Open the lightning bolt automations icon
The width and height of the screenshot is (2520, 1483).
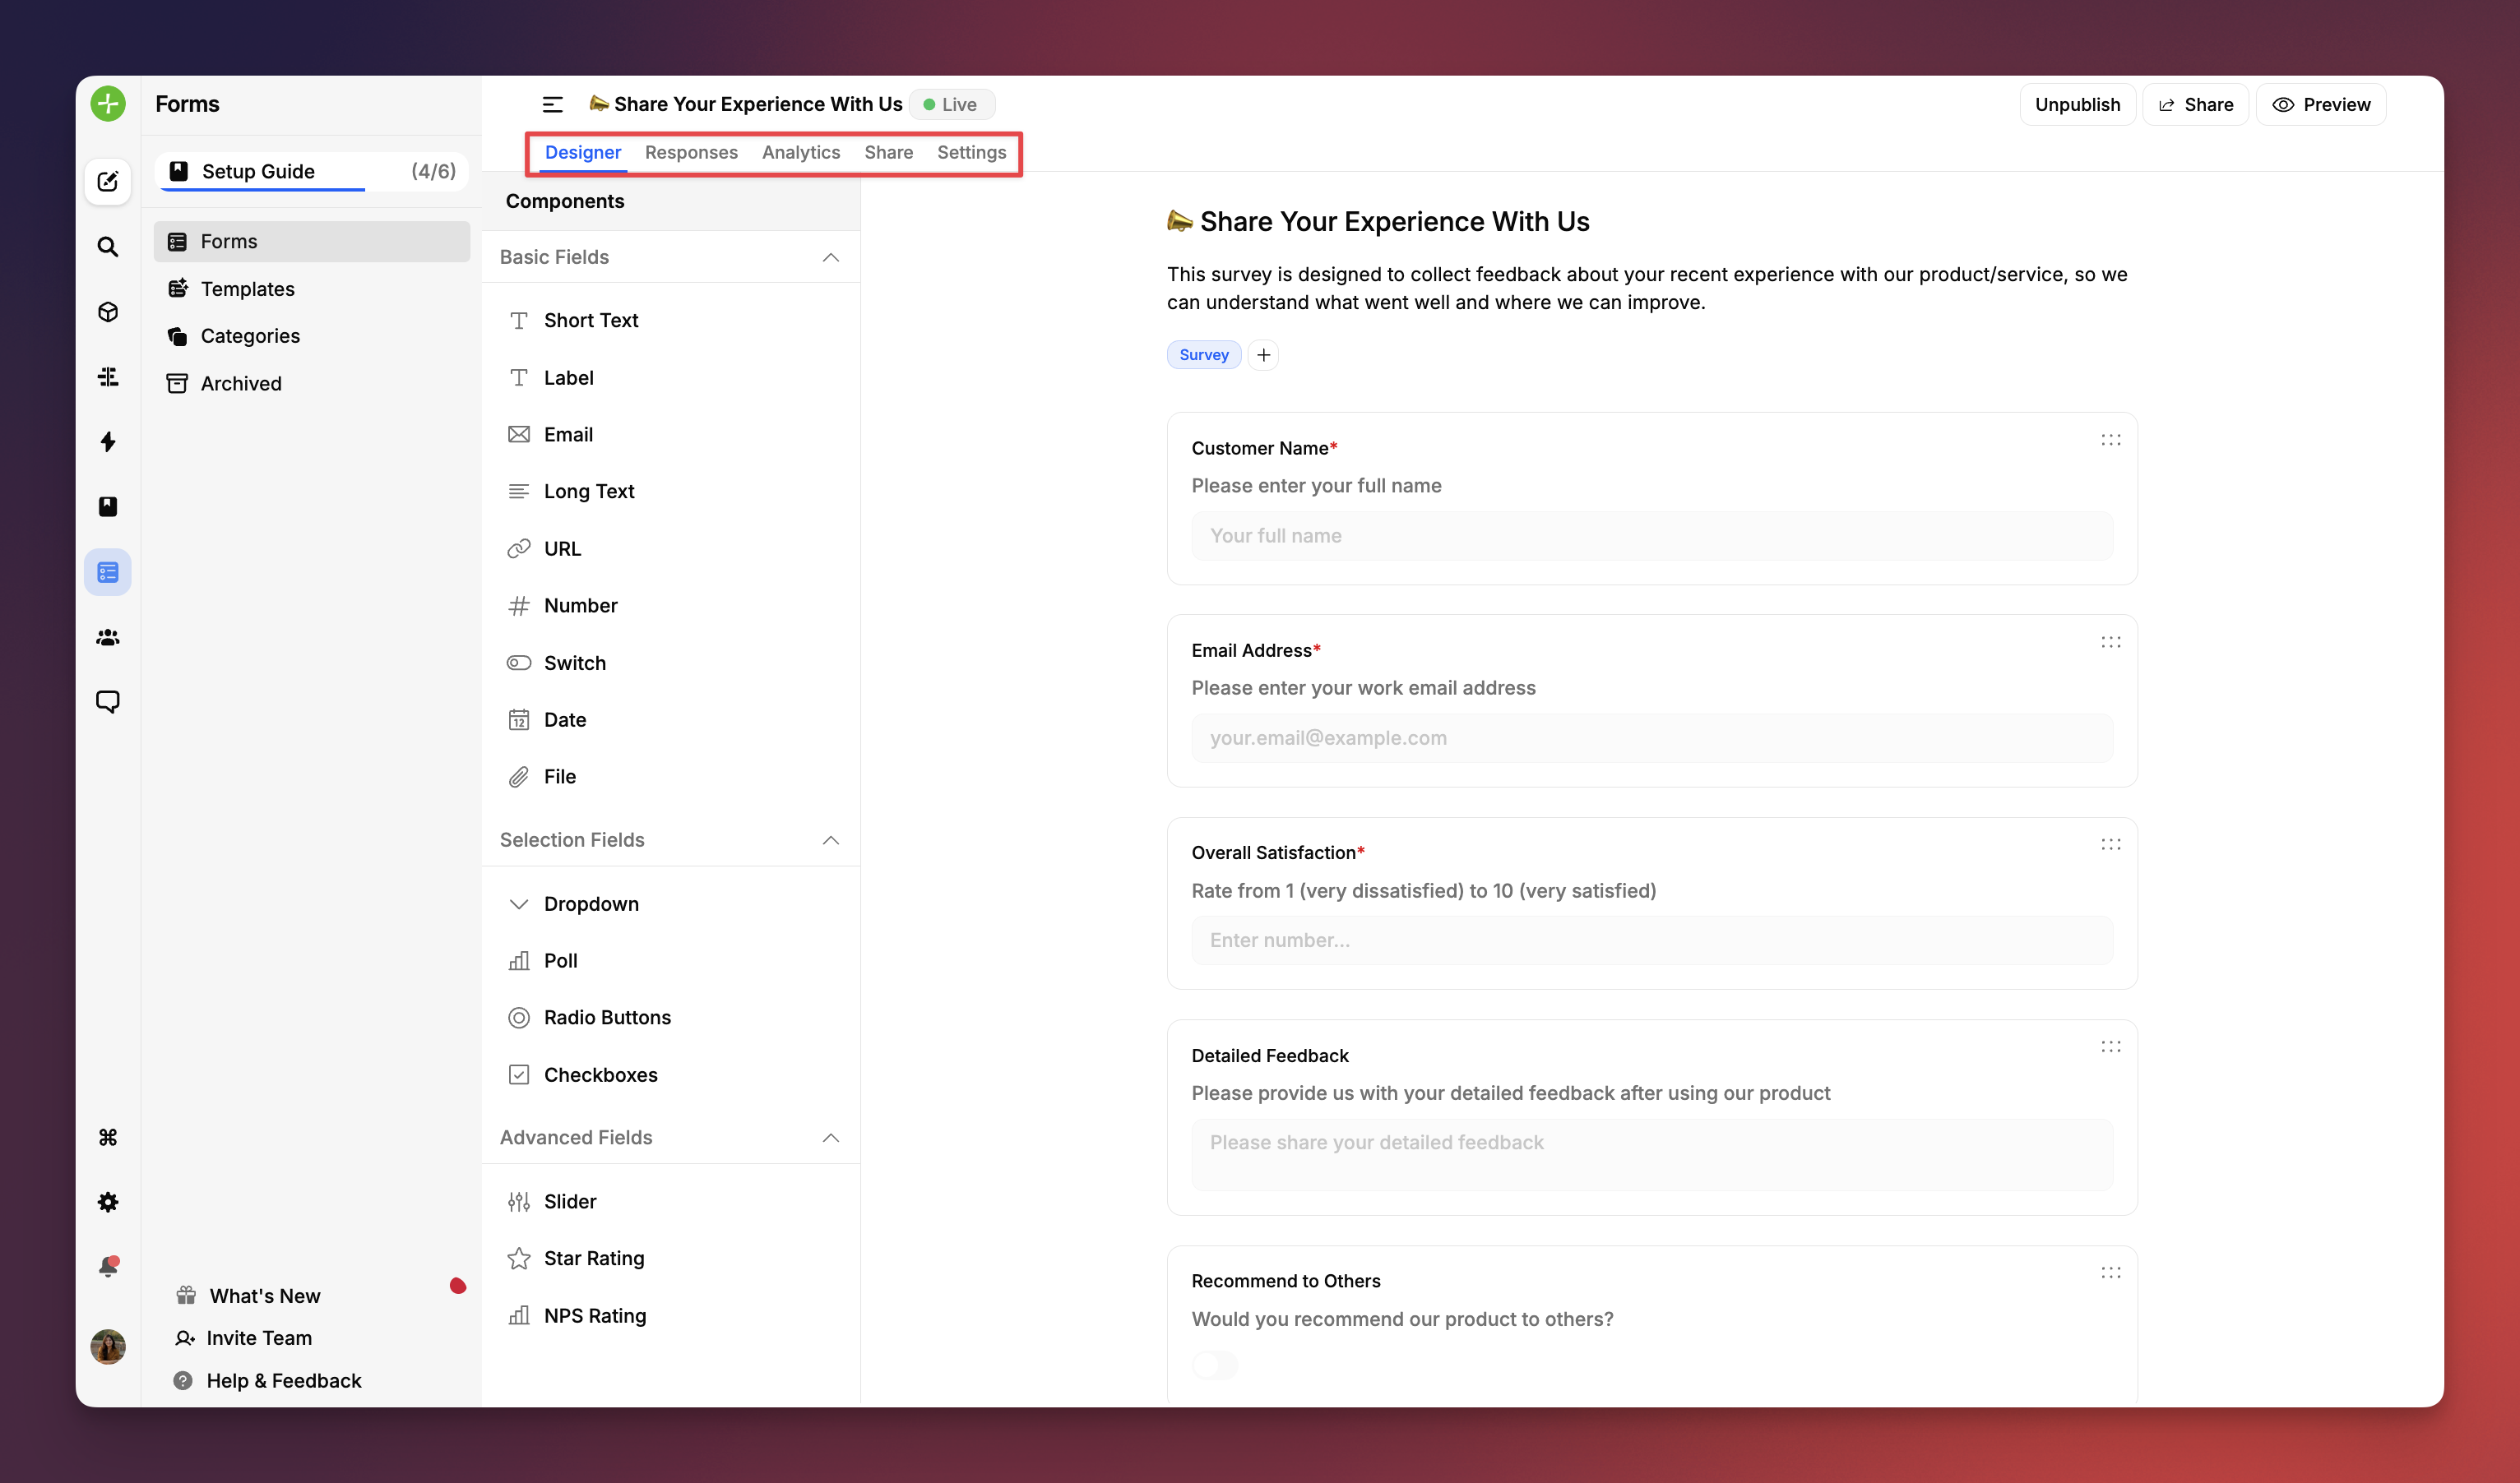click(x=107, y=441)
